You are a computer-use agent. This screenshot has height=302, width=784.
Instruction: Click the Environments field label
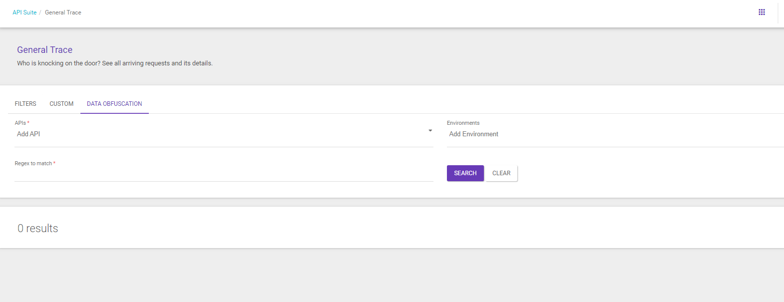(463, 123)
